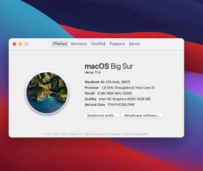Select the macOS Big Sur title
This screenshot has width=203, height=171.
tap(109, 66)
